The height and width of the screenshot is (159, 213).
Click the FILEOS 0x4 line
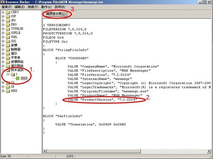click(x=53, y=38)
